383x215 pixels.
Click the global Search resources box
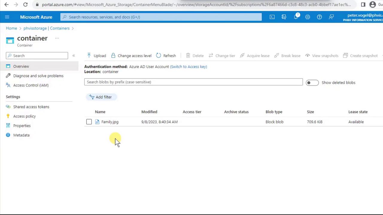[161, 17]
